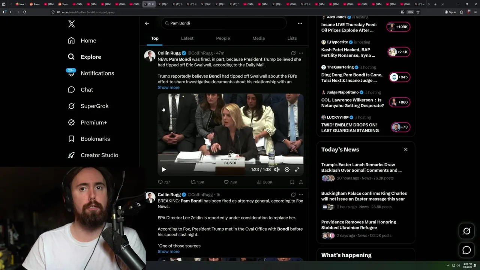Click Grok icon on the 47m post
The width and height of the screenshot is (480, 270).
[293, 53]
